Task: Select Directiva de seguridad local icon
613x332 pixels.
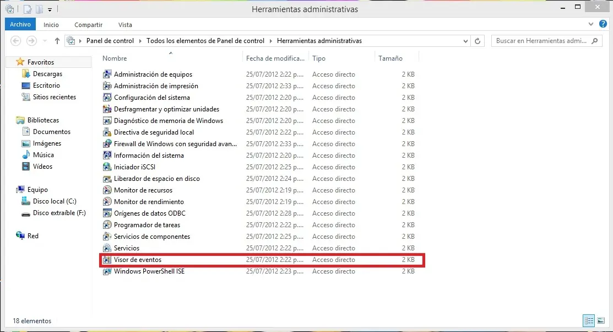Action: pos(107,132)
